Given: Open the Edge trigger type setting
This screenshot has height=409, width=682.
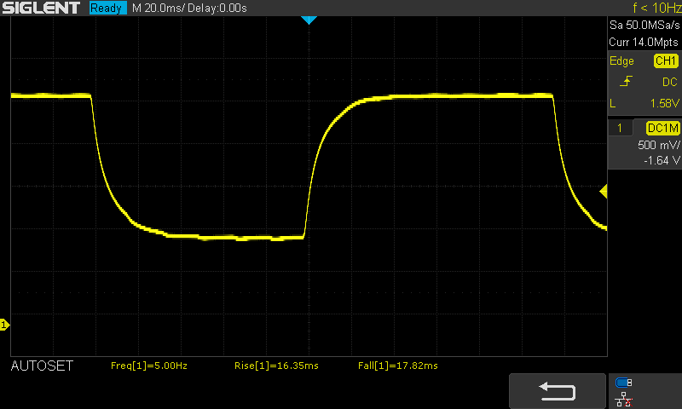Looking at the screenshot, I should coord(622,61).
